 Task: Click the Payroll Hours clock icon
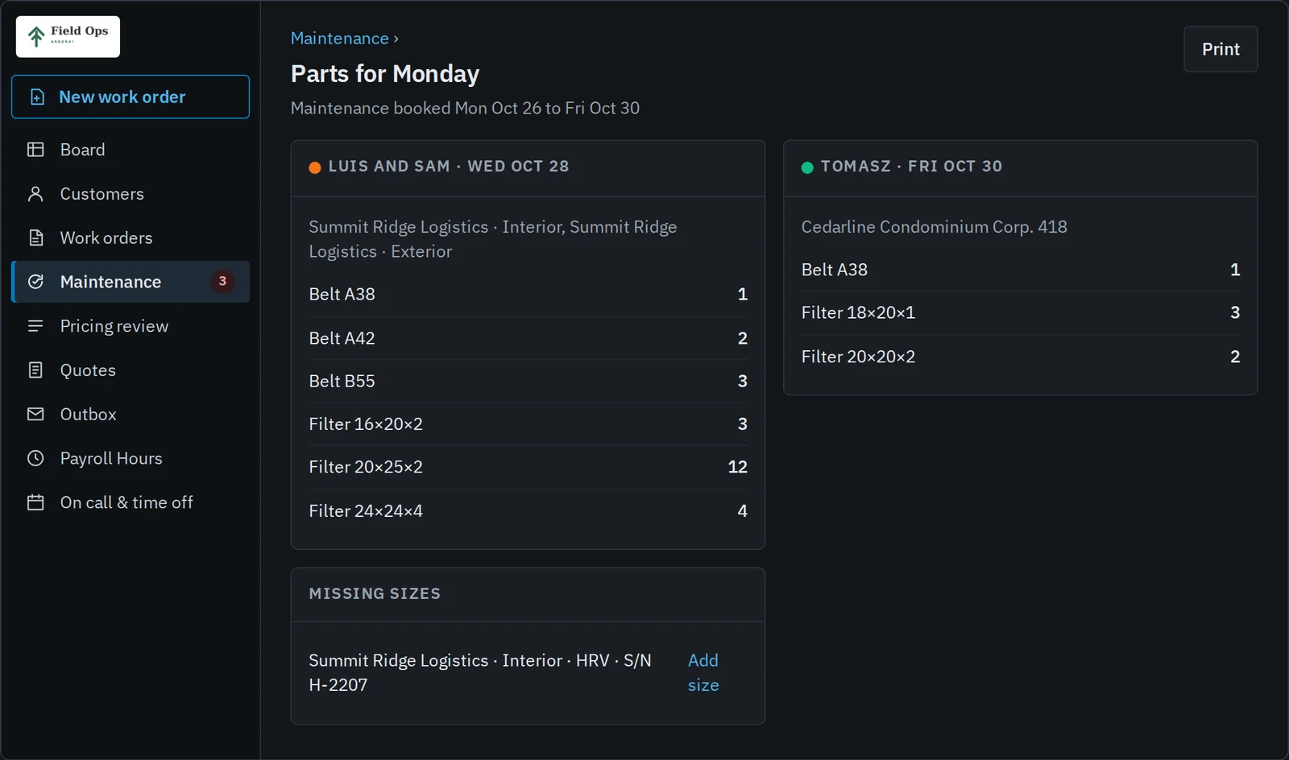pos(35,458)
